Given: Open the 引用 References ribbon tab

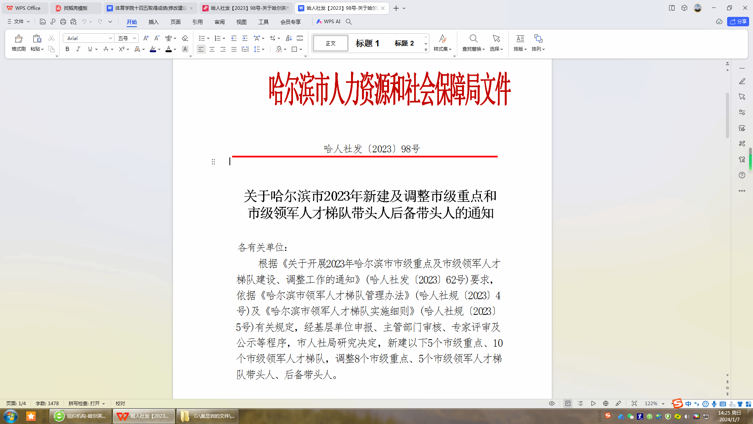Looking at the screenshot, I should coord(198,22).
